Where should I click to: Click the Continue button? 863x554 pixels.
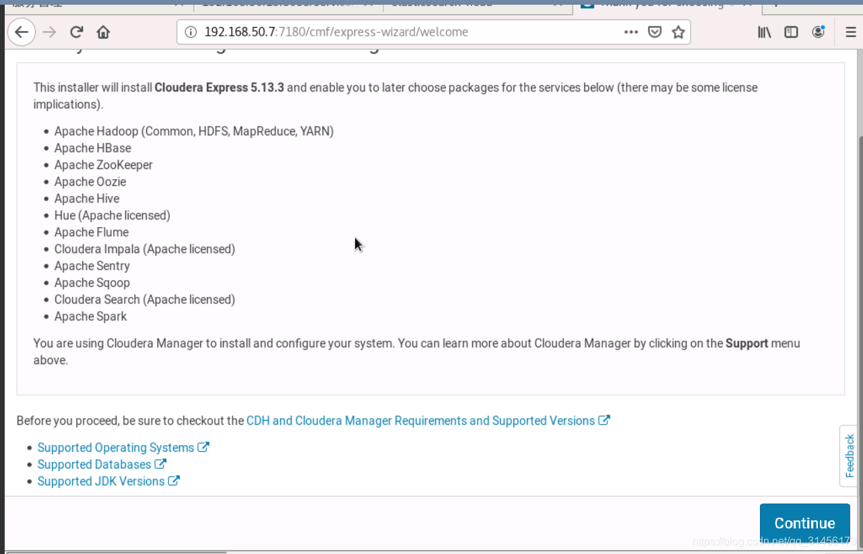pyautogui.click(x=804, y=523)
